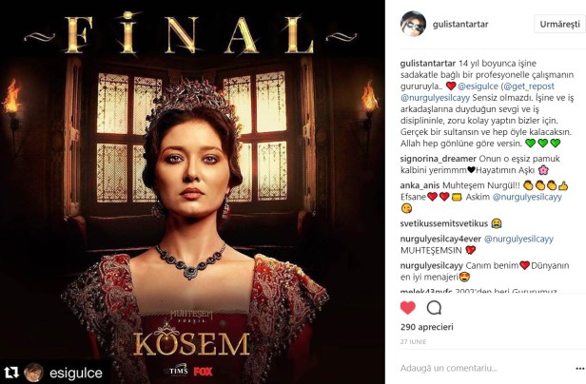This screenshot has width=586, height=384.
Task: Open signorina_dreamer commenter profile
Action: coord(438,159)
